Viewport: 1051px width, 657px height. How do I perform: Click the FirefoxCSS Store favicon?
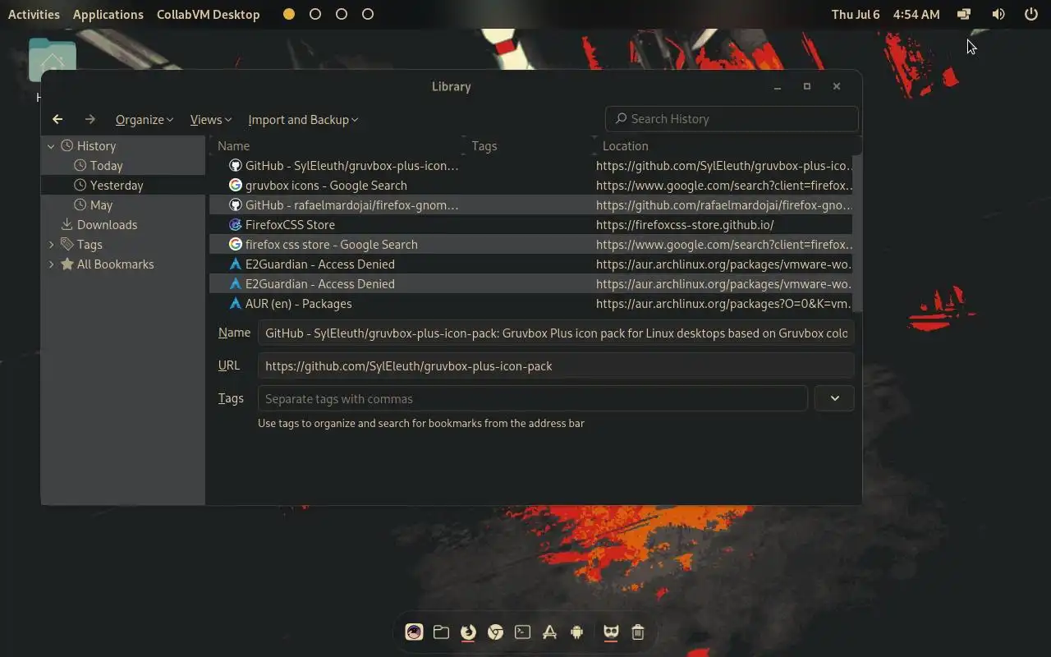[x=235, y=224]
